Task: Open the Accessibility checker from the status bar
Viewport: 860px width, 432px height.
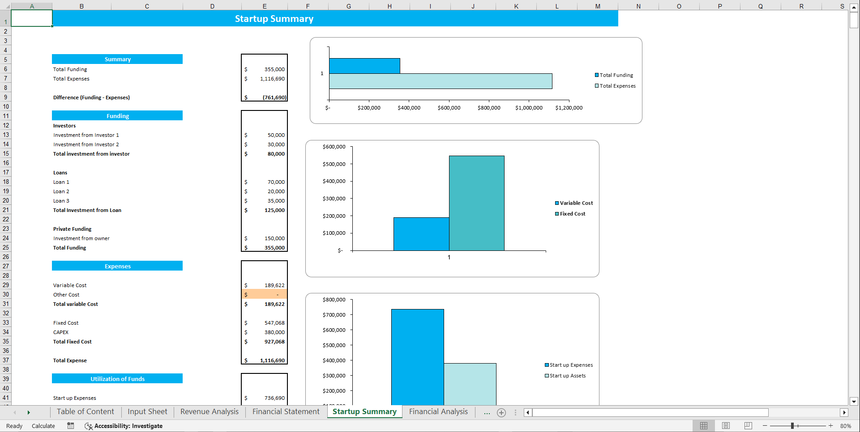Action: pyautogui.click(x=124, y=426)
